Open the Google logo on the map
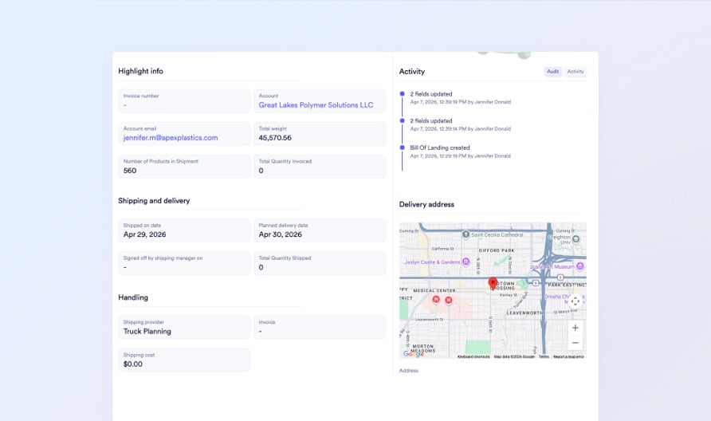Image resolution: width=711 pixels, height=421 pixels. [x=413, y=354]
